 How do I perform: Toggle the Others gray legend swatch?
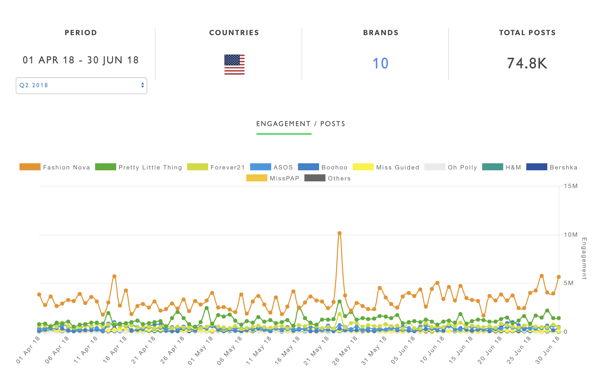pyautogui.click(x=315, y=178)
